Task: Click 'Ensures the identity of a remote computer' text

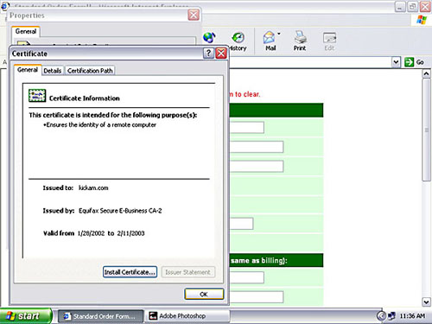Action: [x=101, y=125]
